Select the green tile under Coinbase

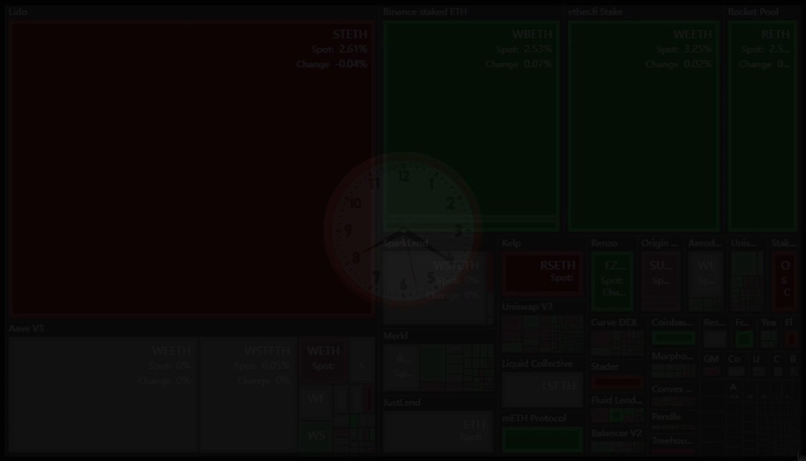[x=674, y=338]
